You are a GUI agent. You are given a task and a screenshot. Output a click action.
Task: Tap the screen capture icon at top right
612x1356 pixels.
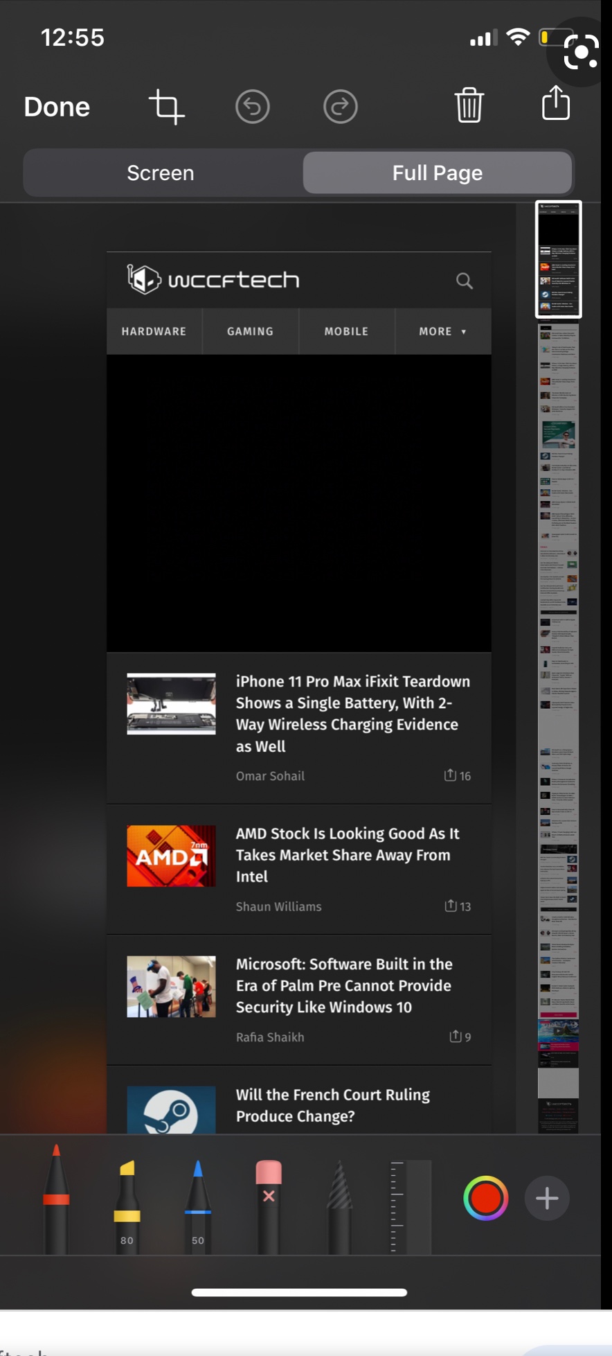point(580,52)
